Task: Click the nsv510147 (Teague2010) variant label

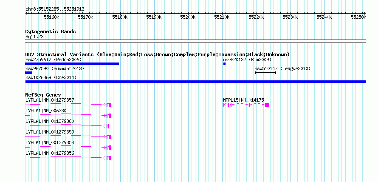Action: pos(282,68)
